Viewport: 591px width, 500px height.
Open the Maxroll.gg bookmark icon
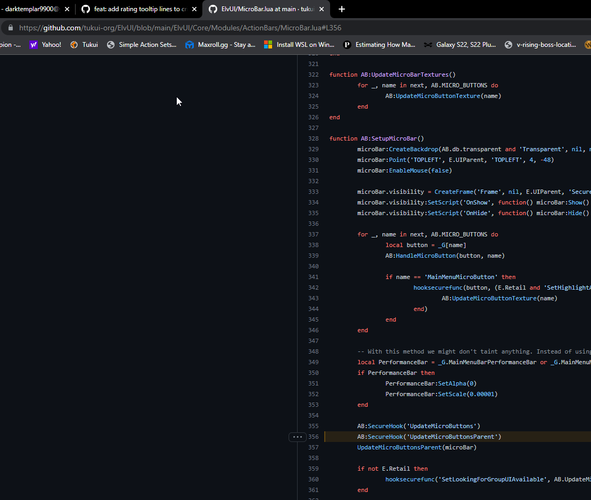[x=190, y=45]
